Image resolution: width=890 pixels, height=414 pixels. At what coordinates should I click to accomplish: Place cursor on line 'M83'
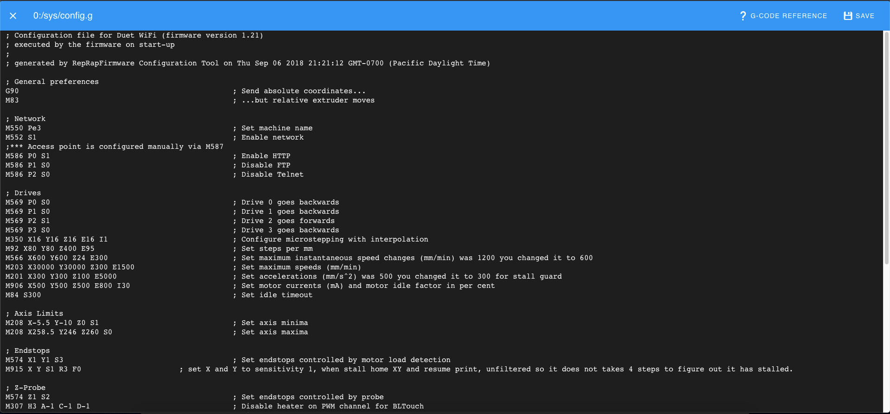pyautogui.click(x=12, y=100)
